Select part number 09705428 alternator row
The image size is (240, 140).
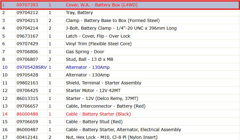(x=120, y=75)
